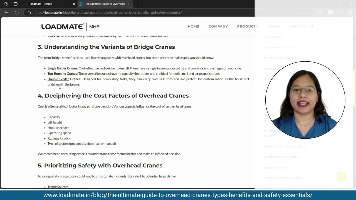This screenshot has width=356, height=200.
Task: Click the "We recommend consulting experts" sentence
Action: 109,154
